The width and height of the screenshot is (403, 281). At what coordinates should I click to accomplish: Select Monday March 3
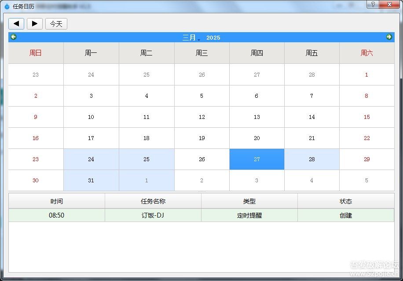[91, 96]
